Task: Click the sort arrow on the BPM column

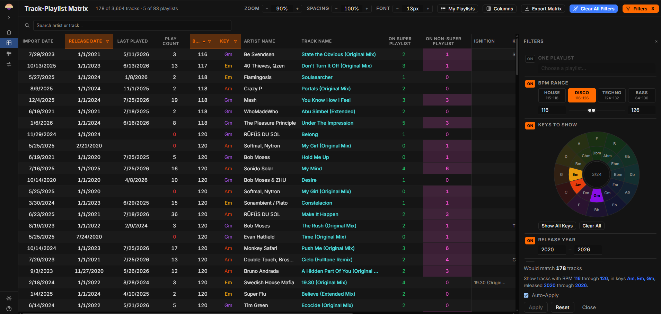Action: click(204, 41)
